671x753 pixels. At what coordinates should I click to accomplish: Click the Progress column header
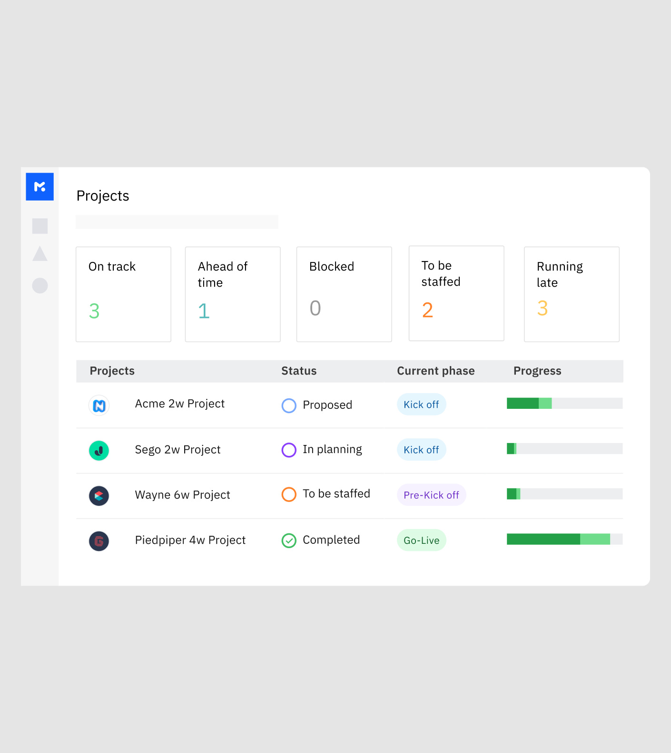[537, 371]
